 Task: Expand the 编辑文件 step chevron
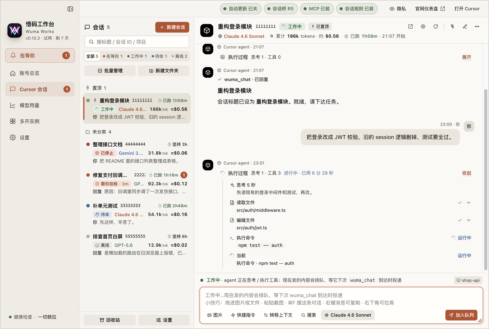click(x=469, y=220)
